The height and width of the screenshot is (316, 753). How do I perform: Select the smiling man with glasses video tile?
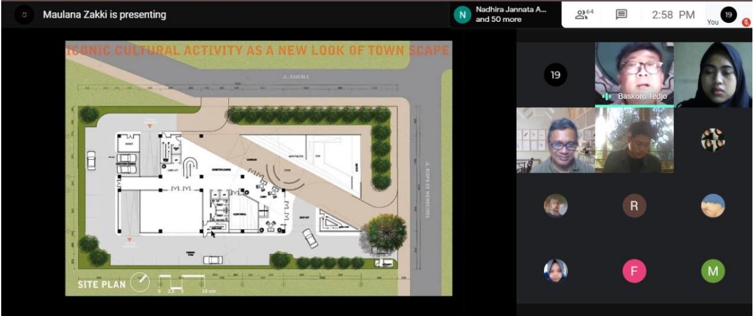pyautogui.click(x=555, y=140)
